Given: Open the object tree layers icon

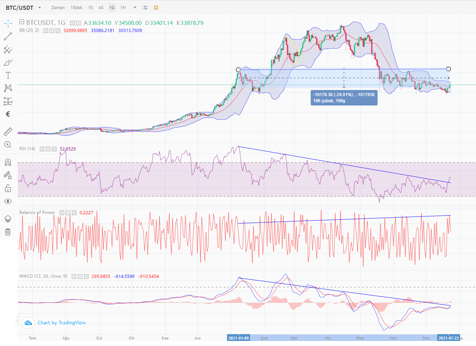Looking at the screenshot, I should point(8,219).
